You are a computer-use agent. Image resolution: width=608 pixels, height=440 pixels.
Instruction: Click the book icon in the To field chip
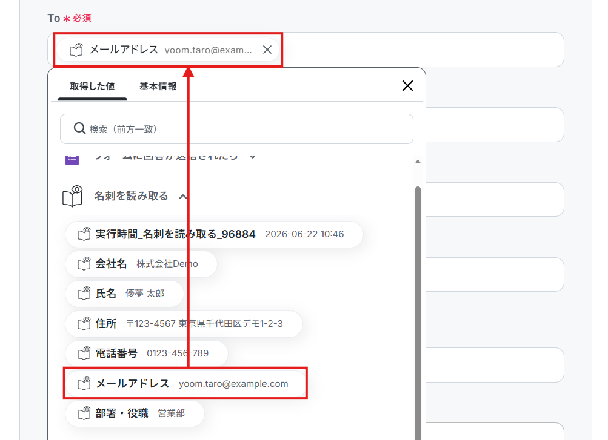point(76,50)
